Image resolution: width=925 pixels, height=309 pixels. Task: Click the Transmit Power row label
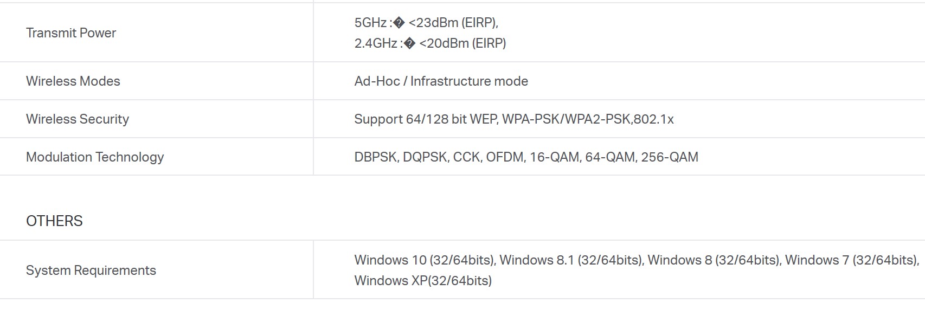pos(71,33)
